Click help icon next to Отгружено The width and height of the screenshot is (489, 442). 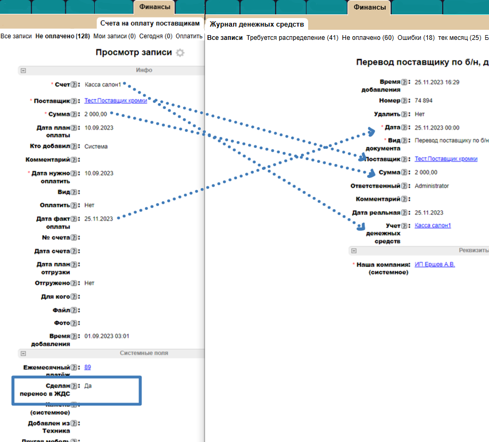click(x=75, y=283)
